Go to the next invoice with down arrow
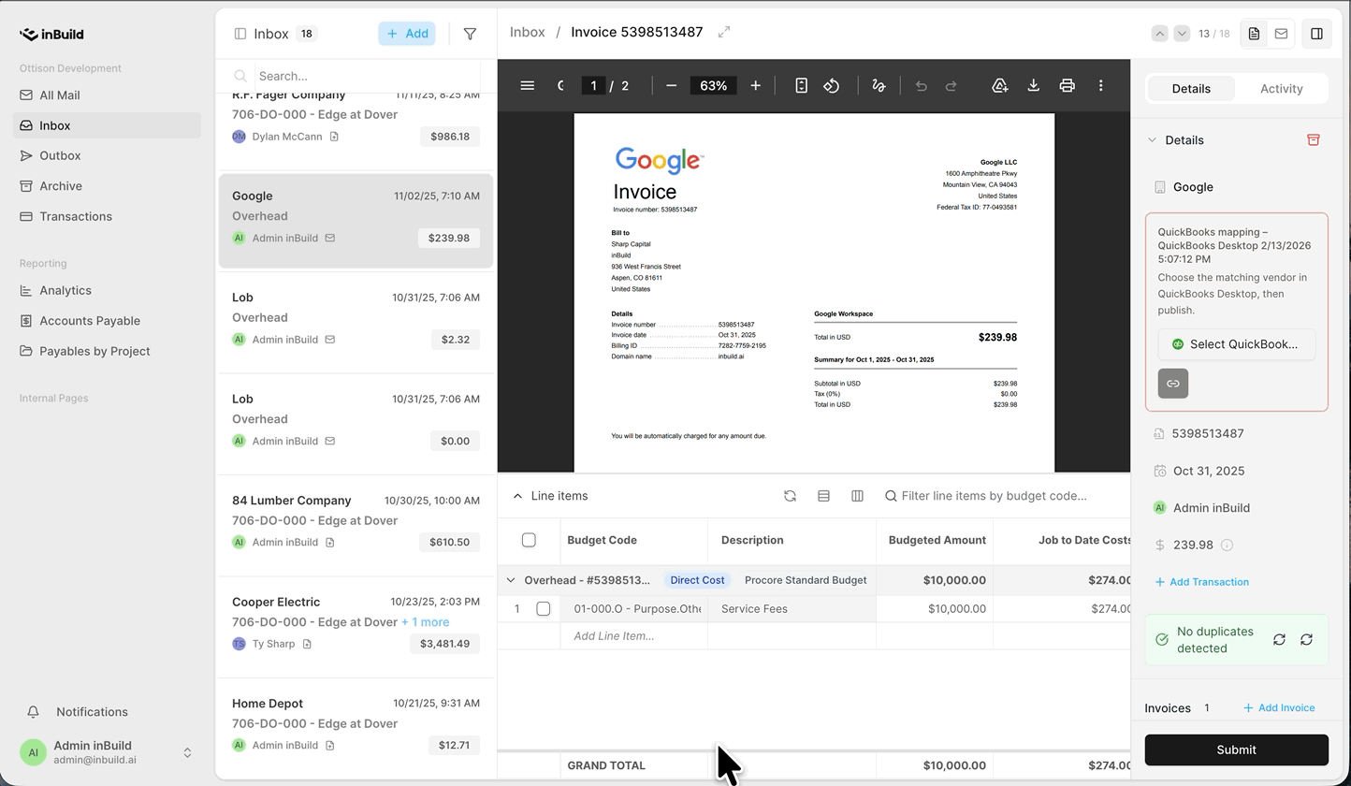This screenshot has height=786, width=1351. pos(1182,34)
